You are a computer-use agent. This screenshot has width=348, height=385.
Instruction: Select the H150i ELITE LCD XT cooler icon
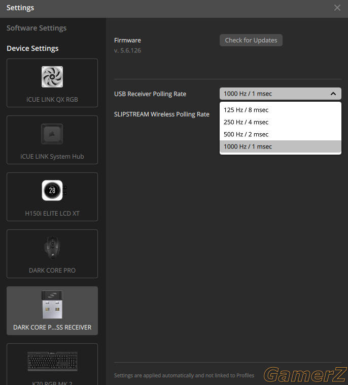53,191
